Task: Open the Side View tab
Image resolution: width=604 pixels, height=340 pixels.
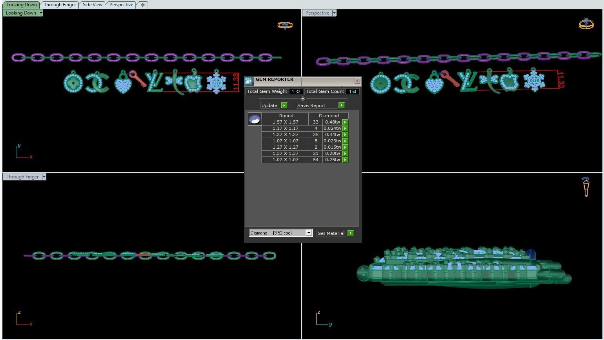Action: pyautogui.click(x=92, y=5)
